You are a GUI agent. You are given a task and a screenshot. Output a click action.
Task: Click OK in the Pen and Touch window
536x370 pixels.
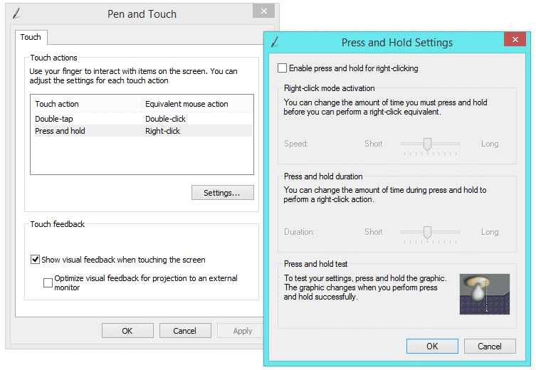(127, 331)
